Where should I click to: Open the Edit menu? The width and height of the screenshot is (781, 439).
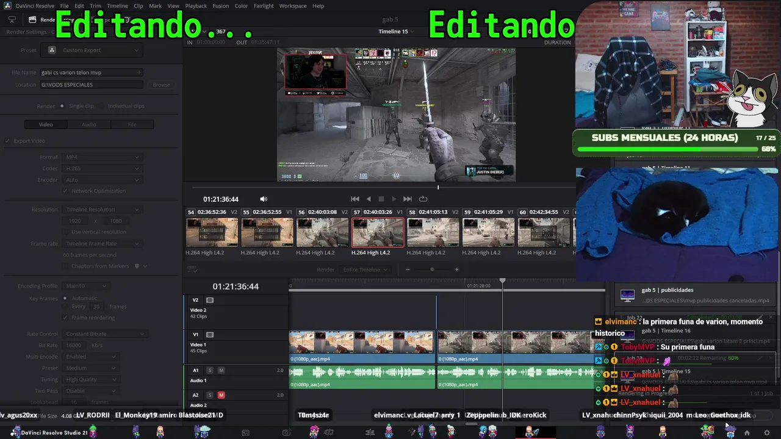[79, 5]
